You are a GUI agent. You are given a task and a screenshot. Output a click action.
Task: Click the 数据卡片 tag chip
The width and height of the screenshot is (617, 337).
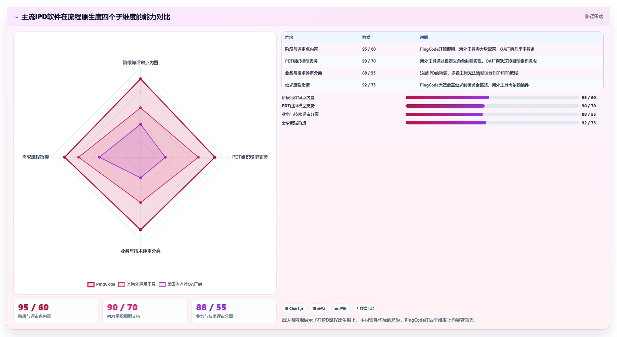pos(365,308)
